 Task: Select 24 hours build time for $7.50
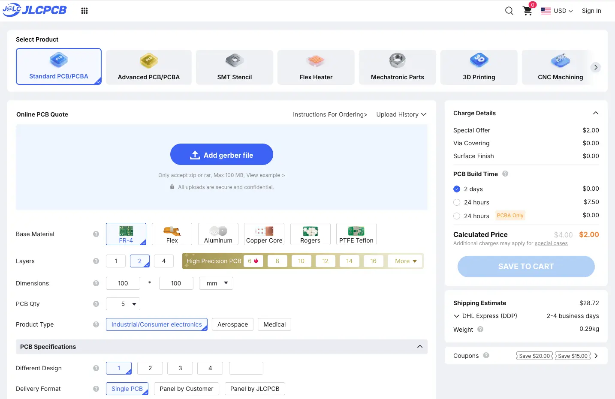[457, 202]
